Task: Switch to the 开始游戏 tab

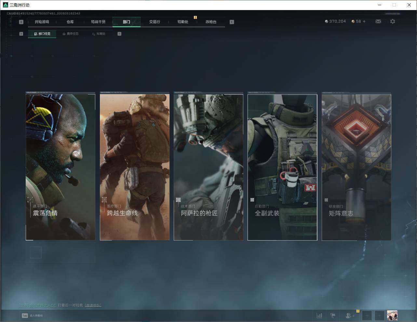Action: pos(42,22)
